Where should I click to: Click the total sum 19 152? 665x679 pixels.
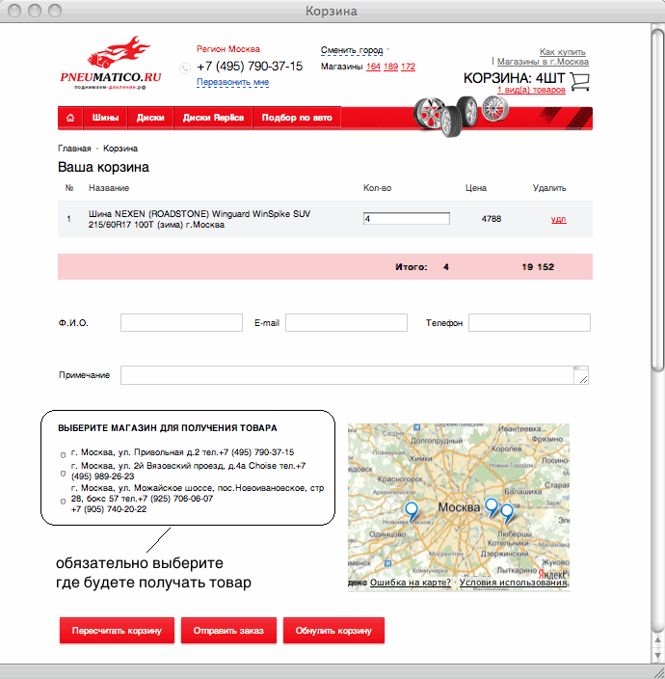click(538, 267)
